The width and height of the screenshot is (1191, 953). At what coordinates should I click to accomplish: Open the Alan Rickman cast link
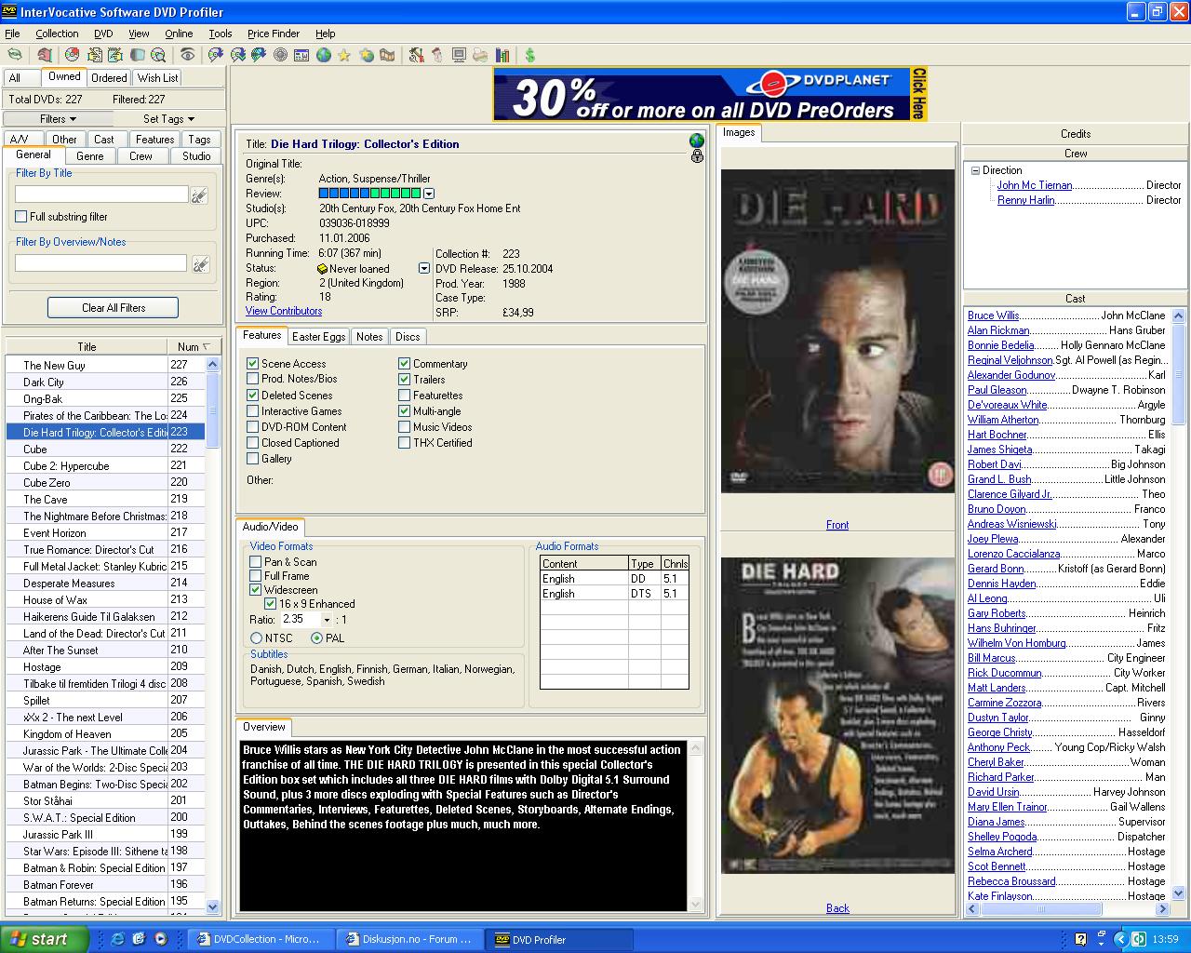[x=998, y=330]
